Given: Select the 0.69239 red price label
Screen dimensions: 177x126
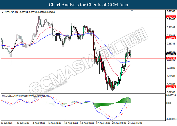Looking at the screenshot, I should click(171, 58).
